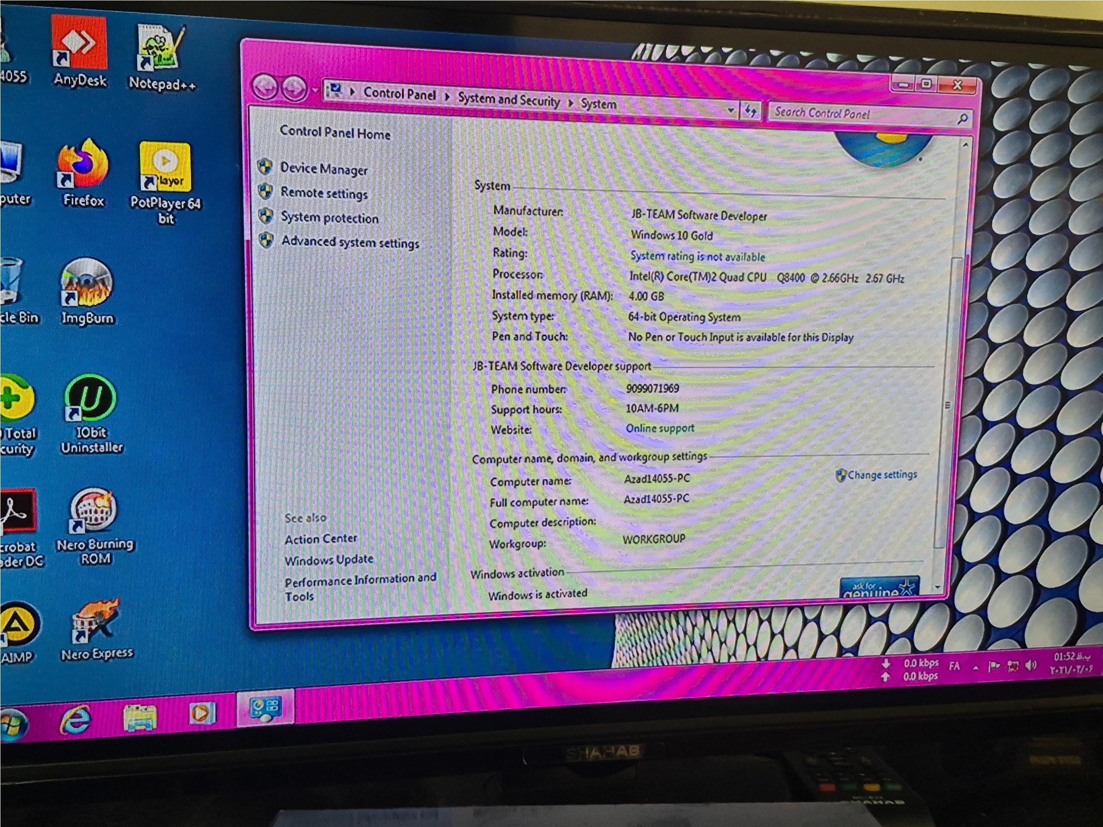The width and height of the screenshot is (1103, 827).
Task: Open Performance Information and Tools
Action: 360,587
